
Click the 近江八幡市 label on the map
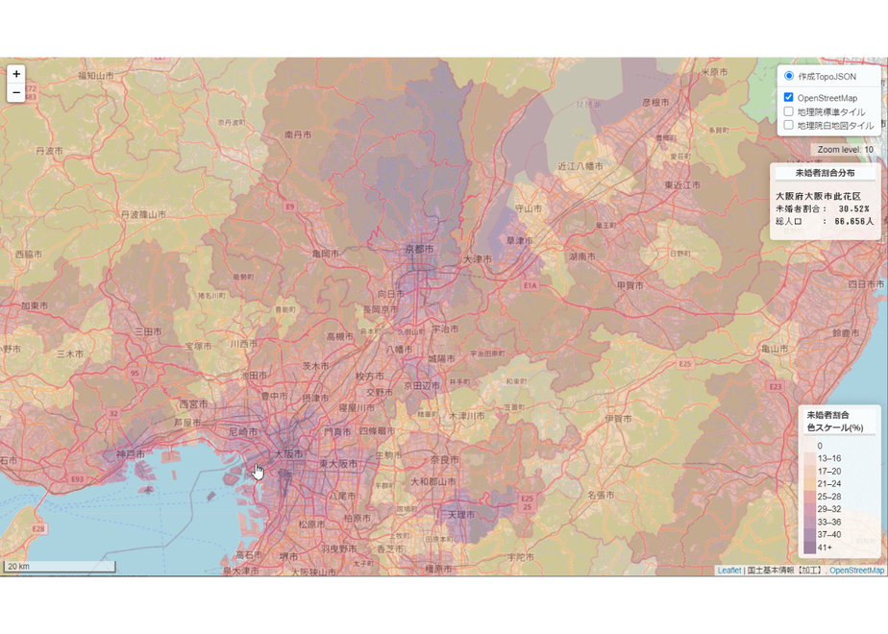click(x=580, y=166)
